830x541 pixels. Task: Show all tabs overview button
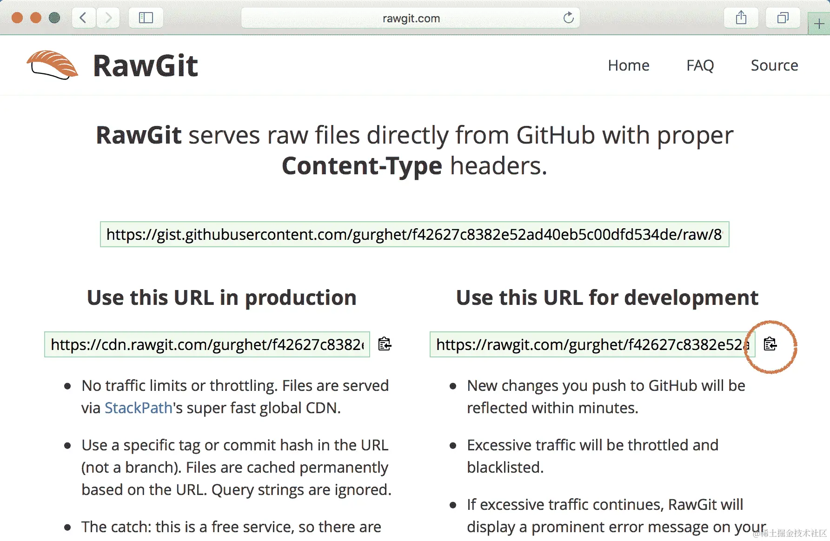(x=783, y=18)
